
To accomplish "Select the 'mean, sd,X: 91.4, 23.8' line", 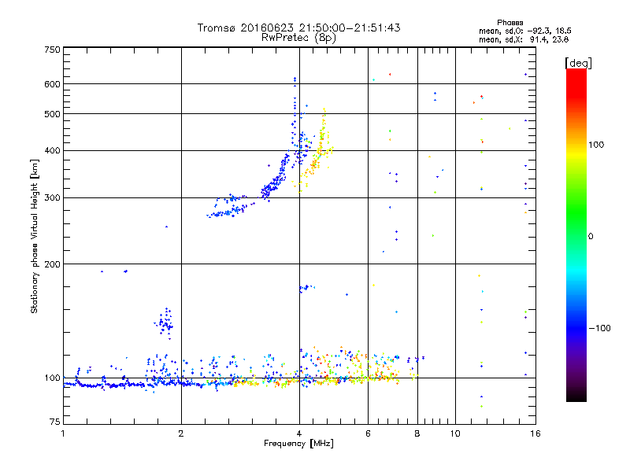I will [524, 39].
